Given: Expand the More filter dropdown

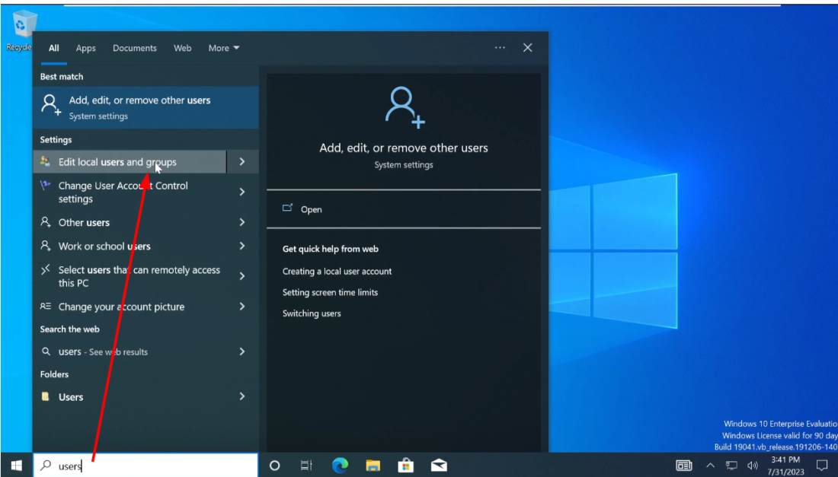Looking at the screenshot, I should point(224,48).
